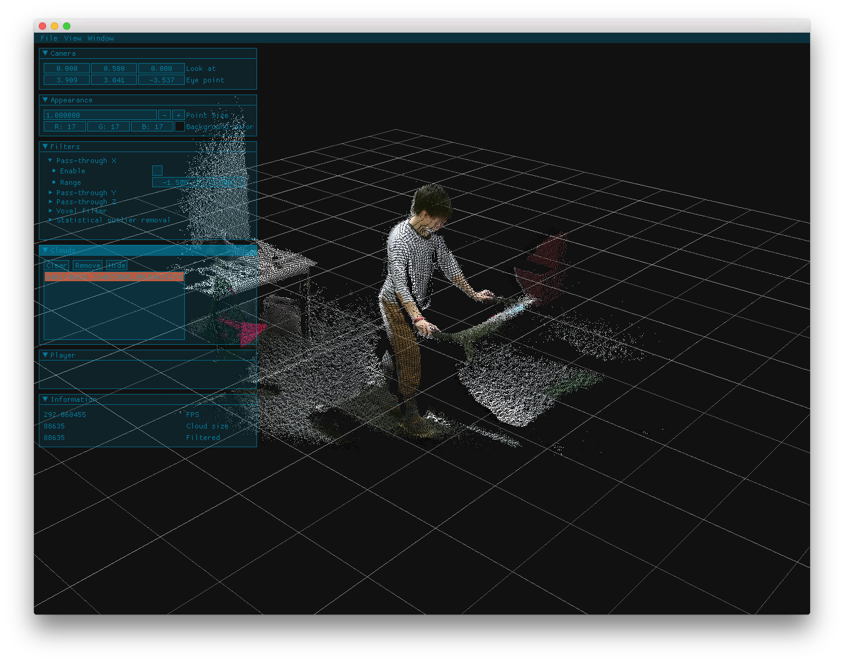Screen dimensions: 844x663
Task: Click the point size value field
Action: pyautogui.click(x=100, y=115)
